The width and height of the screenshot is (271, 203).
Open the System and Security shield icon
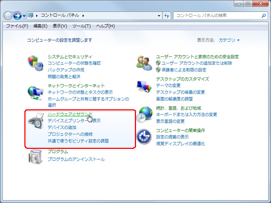(x=36, y=63)
